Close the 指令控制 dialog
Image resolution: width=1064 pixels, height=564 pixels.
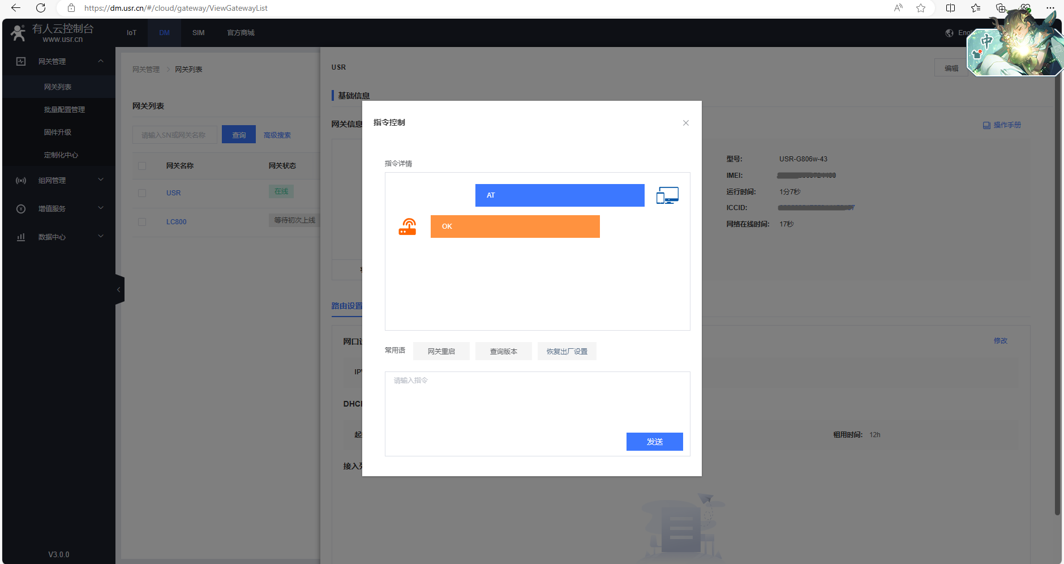685,123
